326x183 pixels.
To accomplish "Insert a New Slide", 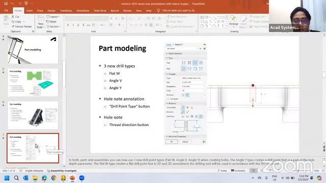I will pyautogui.click(x=41, y=22).
